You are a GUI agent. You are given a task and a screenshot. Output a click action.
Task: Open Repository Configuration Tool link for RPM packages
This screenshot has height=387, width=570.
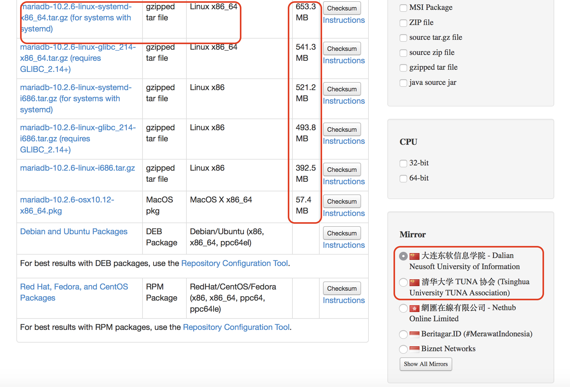click(236, 327)
